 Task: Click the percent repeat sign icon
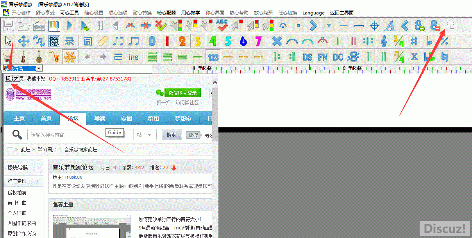[445, 41]
